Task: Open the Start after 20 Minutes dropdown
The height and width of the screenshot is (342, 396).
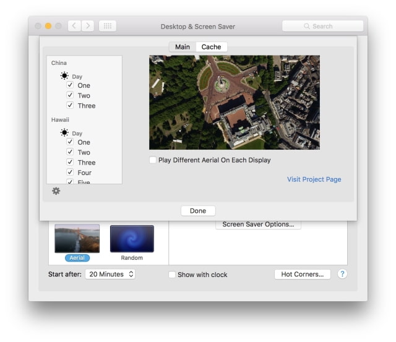Action: click(x=110, y=274)
